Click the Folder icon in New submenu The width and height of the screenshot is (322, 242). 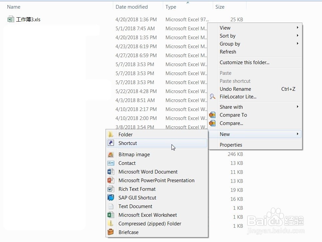tap(111, 135)
